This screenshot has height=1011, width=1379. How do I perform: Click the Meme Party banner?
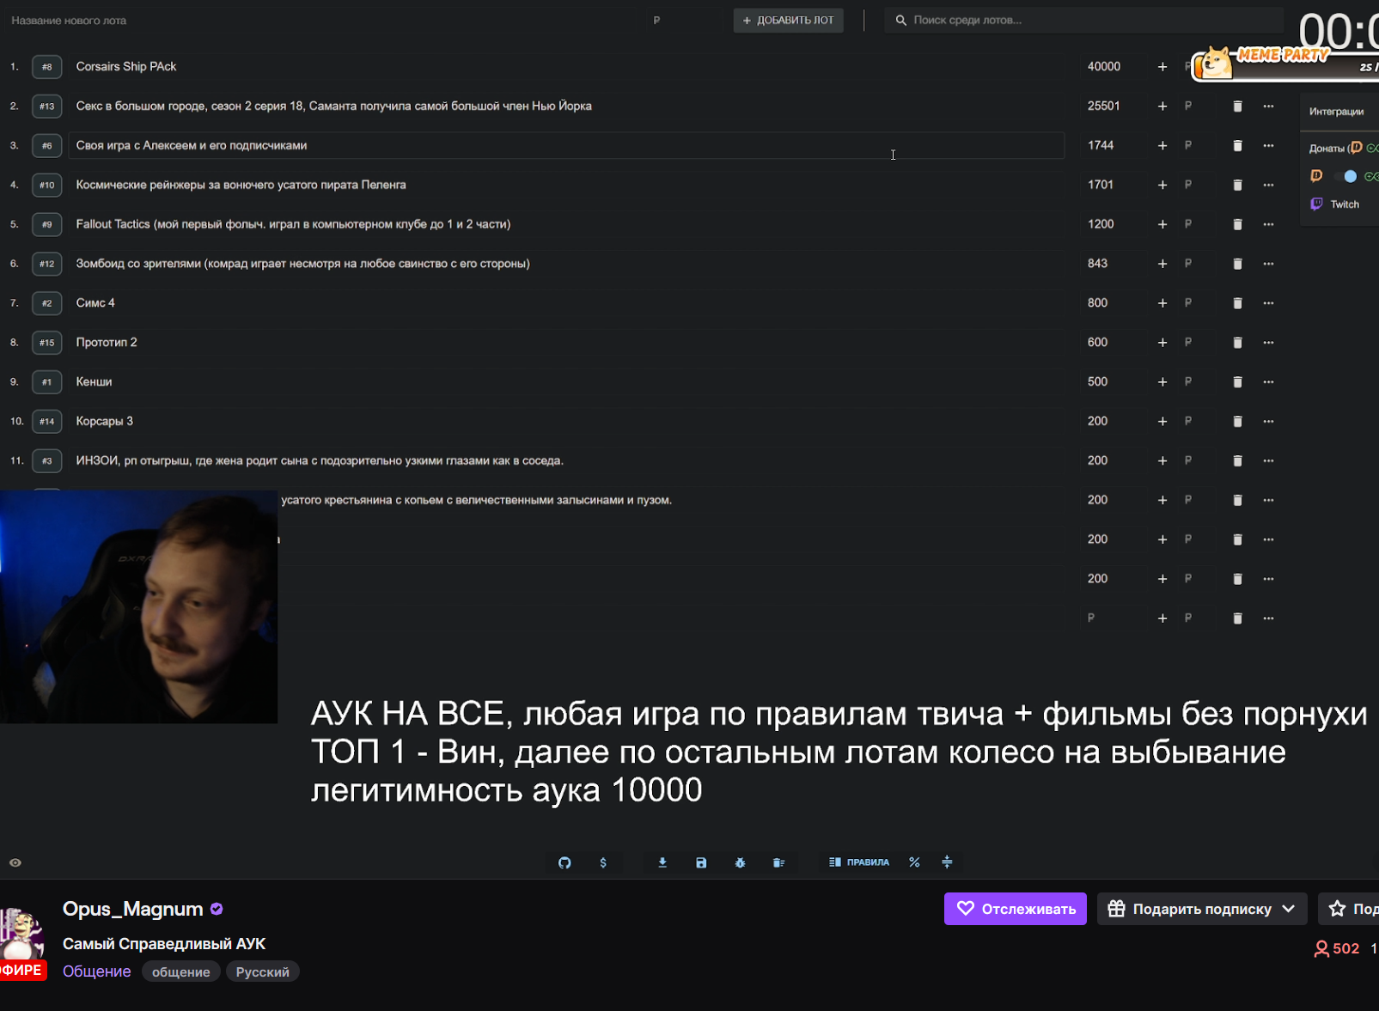point(1284,63)
